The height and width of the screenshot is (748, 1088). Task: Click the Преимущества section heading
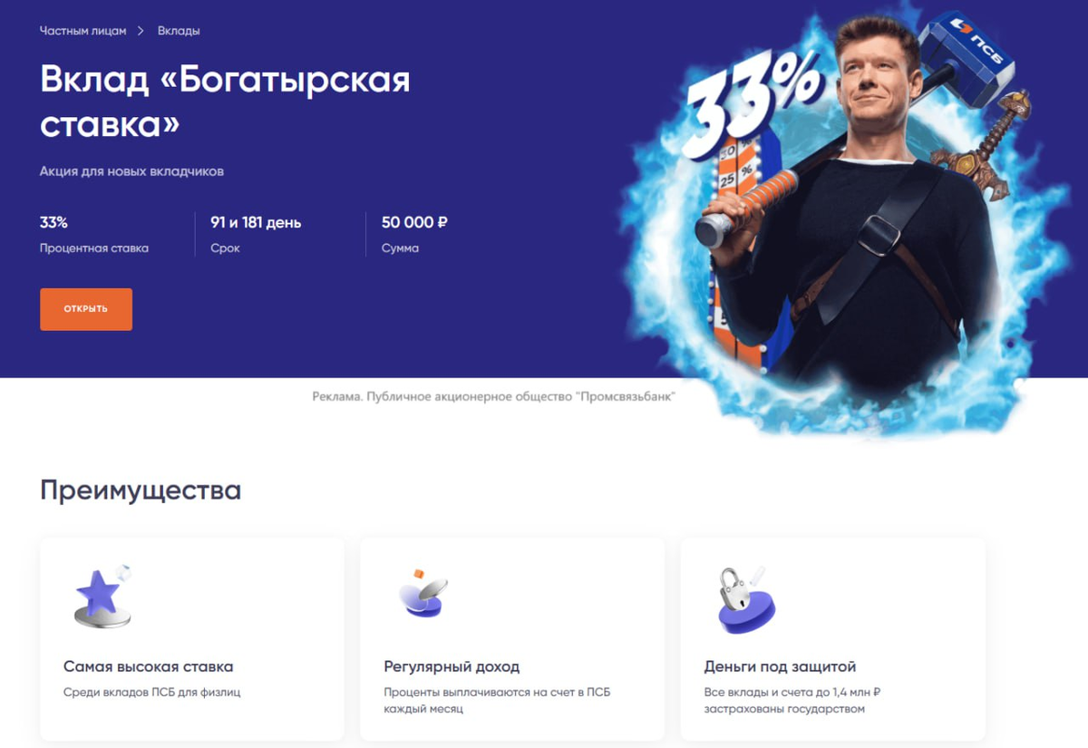pos(141,491)
